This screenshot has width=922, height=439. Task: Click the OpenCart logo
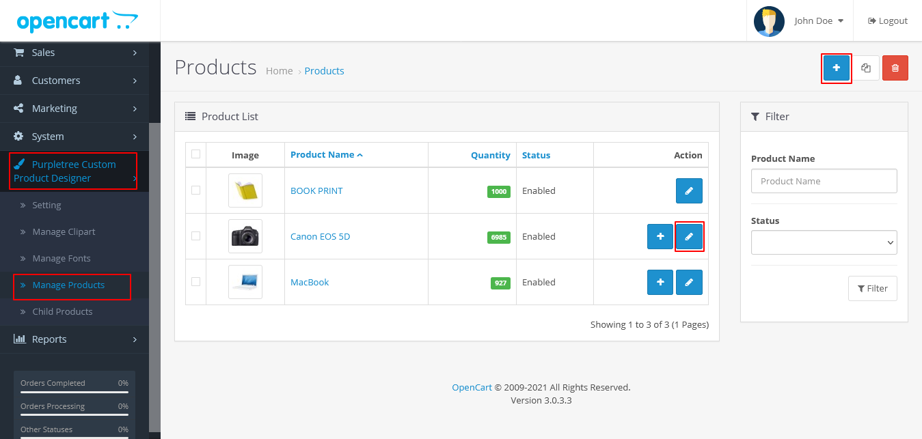tap(77, 20)
